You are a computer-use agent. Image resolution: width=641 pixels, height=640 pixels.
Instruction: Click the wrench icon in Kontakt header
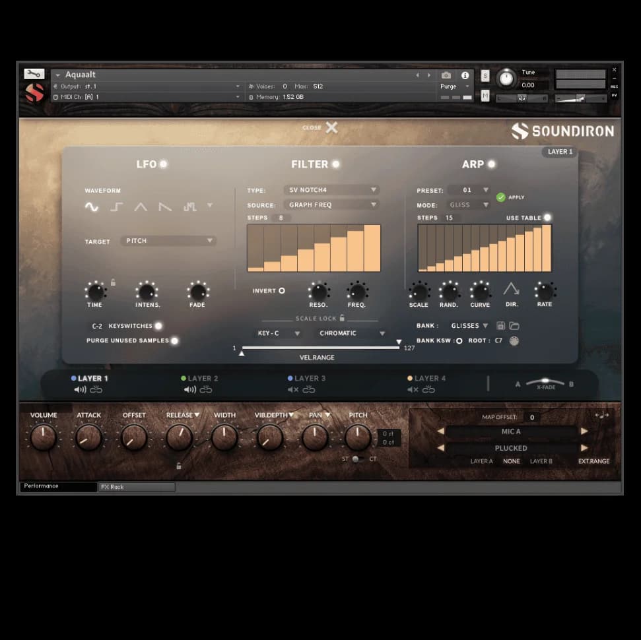[34, 74]
